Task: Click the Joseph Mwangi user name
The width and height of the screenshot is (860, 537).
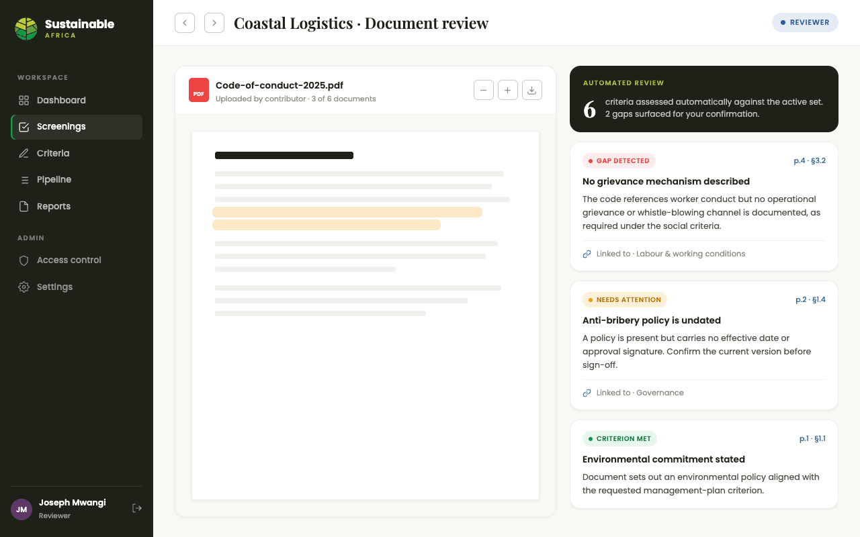Action: [x=73, y=503]
